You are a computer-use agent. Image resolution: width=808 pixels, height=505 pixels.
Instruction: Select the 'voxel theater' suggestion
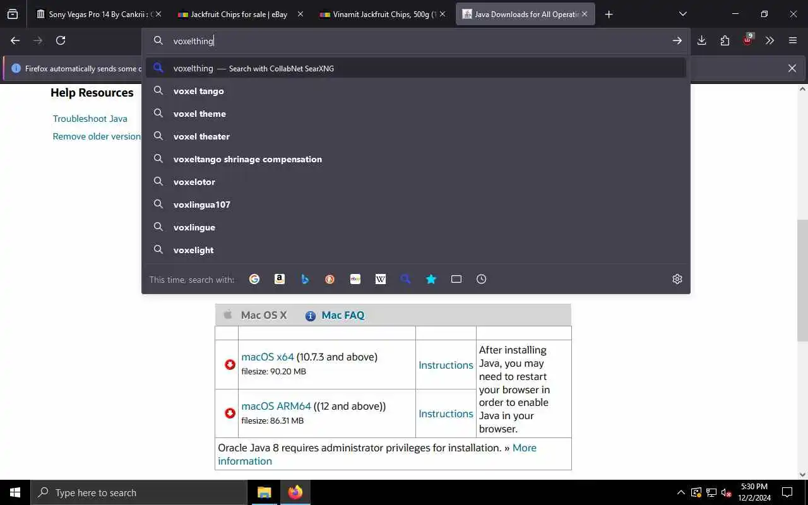pyautogui.click(x=416, y=136)
